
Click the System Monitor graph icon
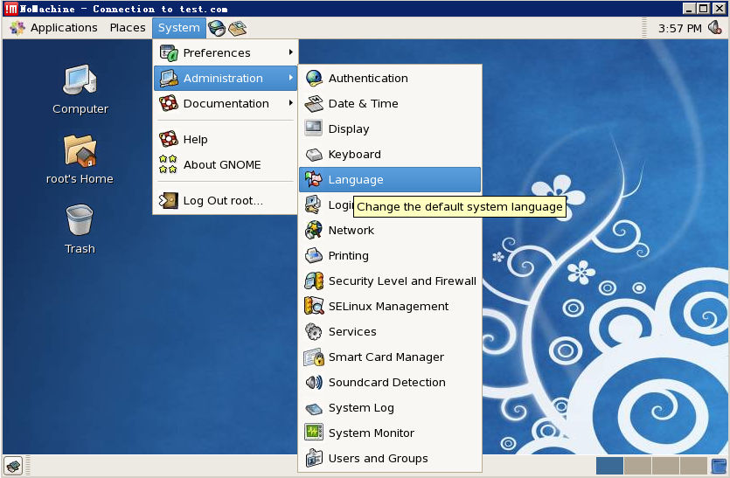(x=314, y=433)
